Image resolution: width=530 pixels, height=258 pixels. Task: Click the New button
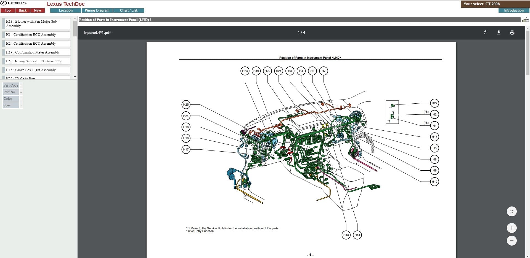(38, 10)
